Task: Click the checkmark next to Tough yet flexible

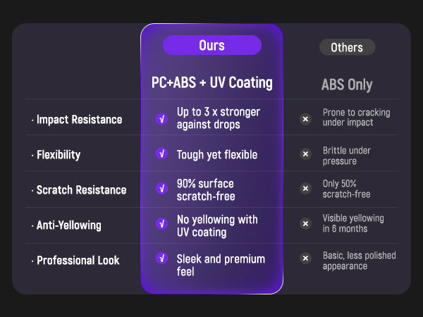Action: tap(161, 154)
